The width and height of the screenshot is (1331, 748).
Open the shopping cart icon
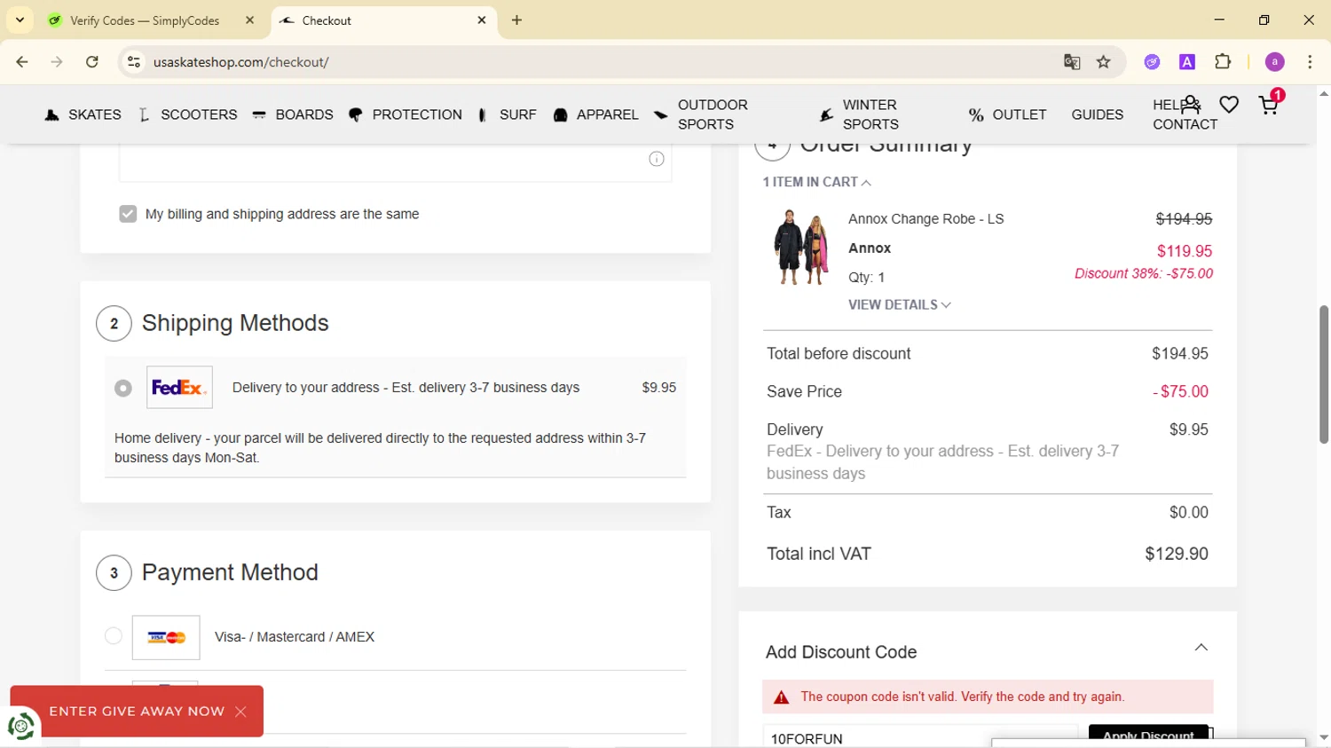[x=1269, y=106]
